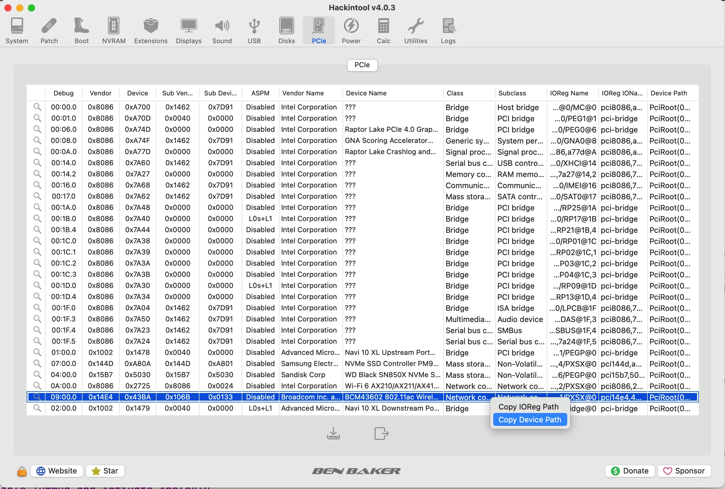Choose Copy Device Path menu item
Screen dimensions: 725x489
pos(530,419)
